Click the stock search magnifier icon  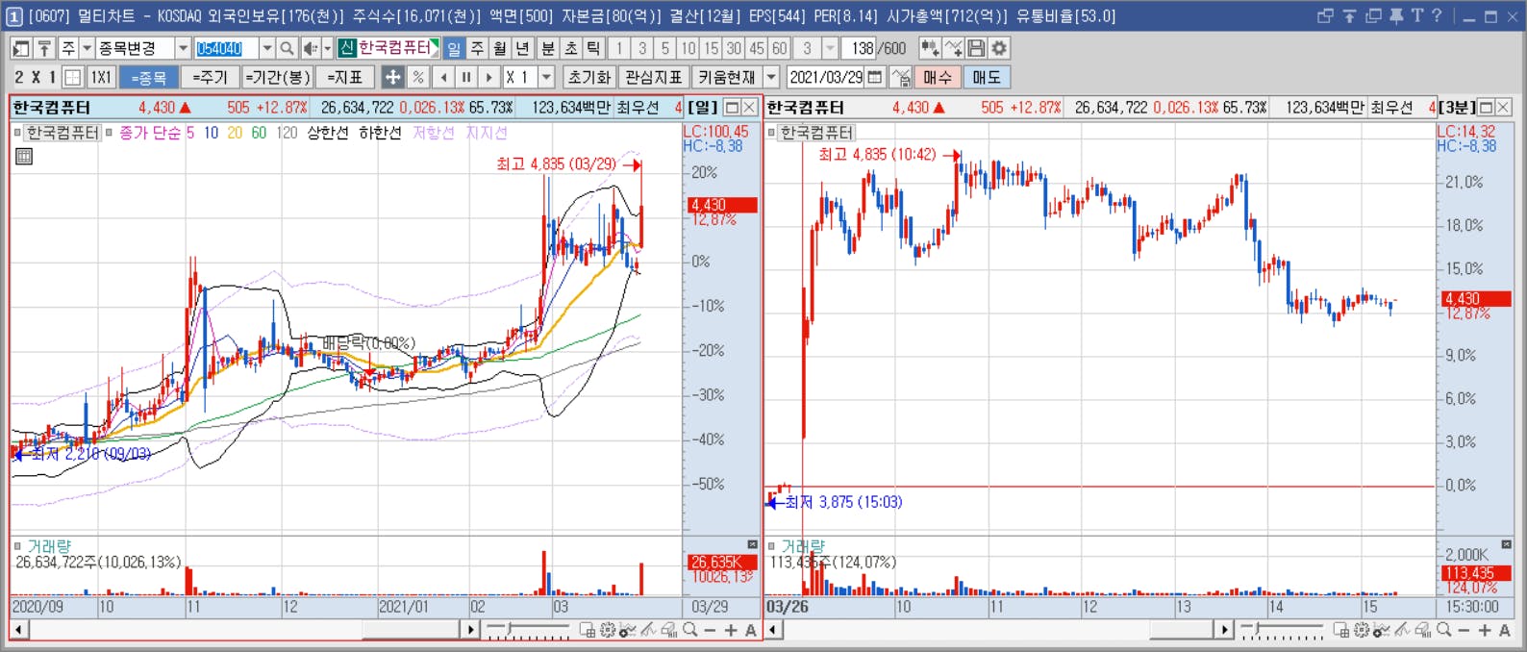pyautogui.click(x=287, y=48)
